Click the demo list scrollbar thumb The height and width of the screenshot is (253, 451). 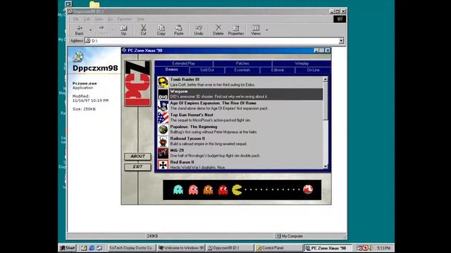(x=326, y=100)
